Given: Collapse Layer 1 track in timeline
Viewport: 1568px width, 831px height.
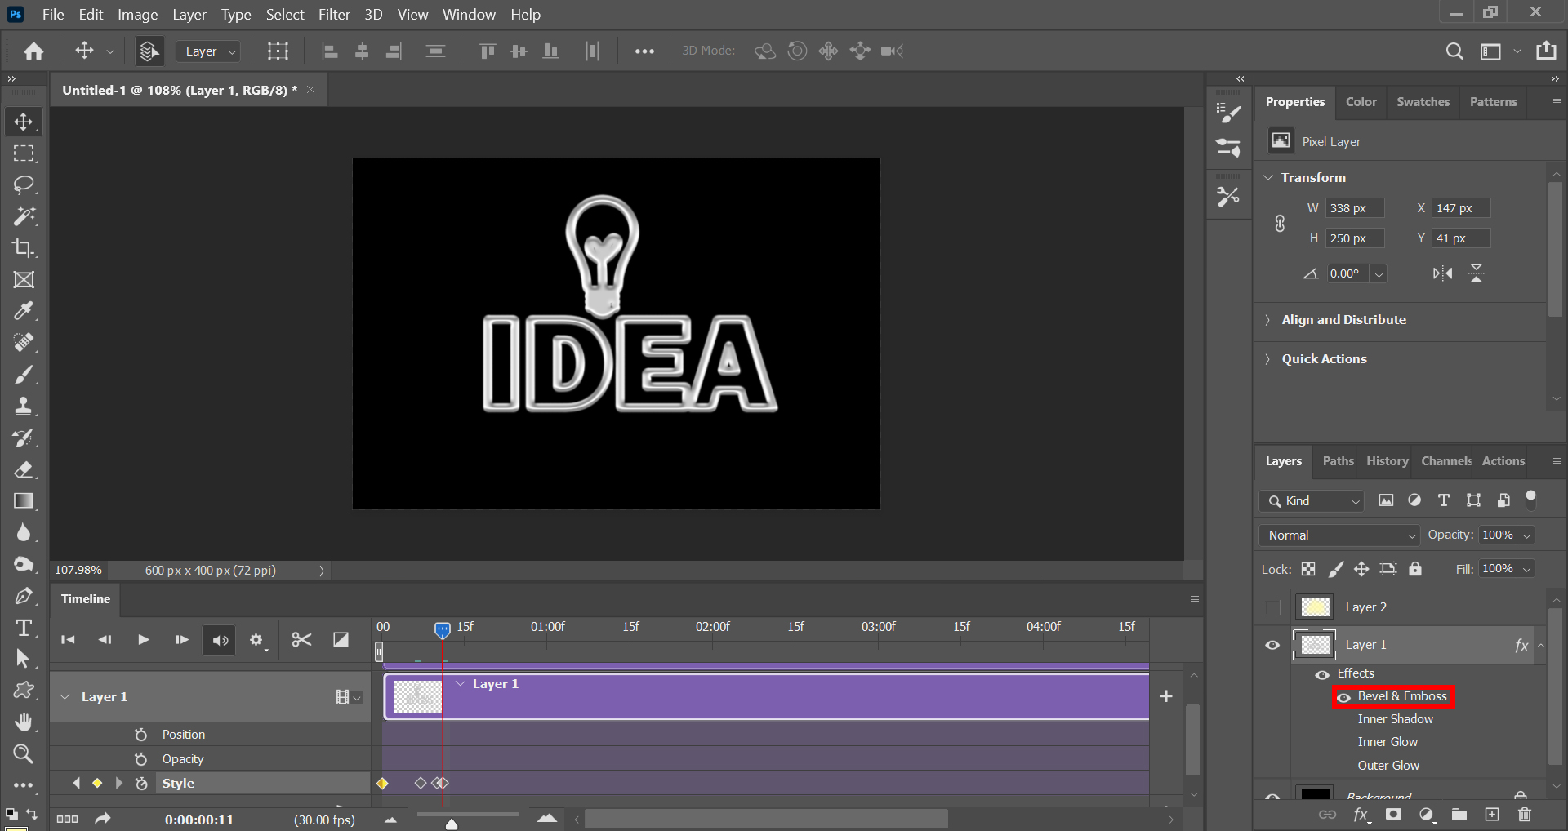Looking at the screenshot, I should (65, 697).
